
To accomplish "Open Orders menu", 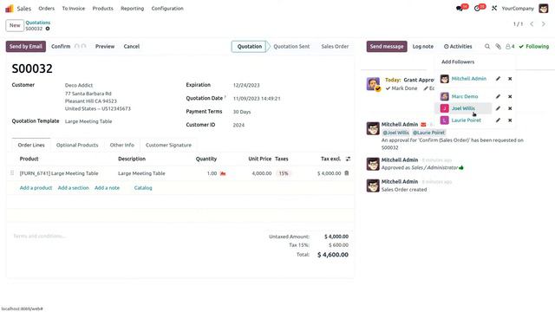I will 46,8.
